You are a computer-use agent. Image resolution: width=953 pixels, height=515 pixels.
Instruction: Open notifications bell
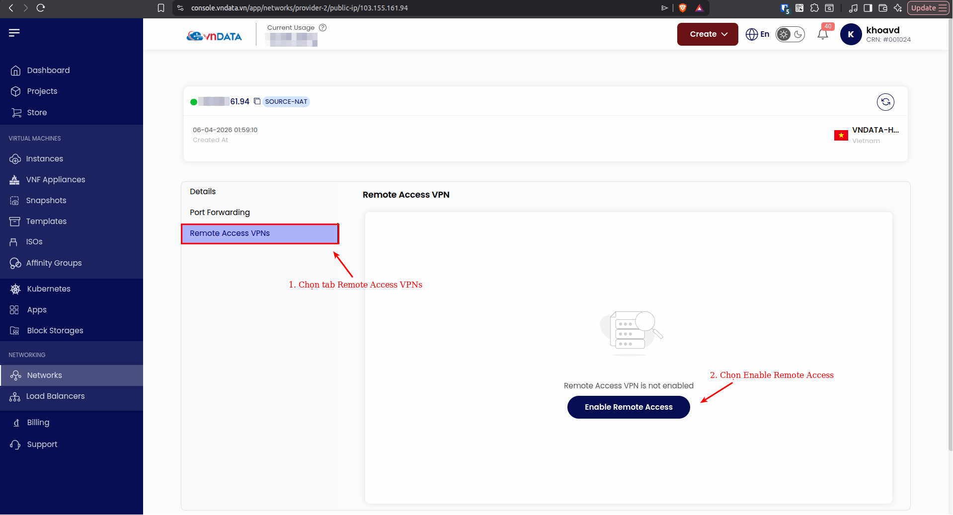tap(823, 34)
